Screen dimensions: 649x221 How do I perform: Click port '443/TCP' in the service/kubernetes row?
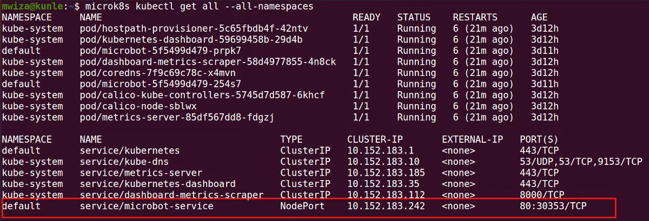coord(539,151)
